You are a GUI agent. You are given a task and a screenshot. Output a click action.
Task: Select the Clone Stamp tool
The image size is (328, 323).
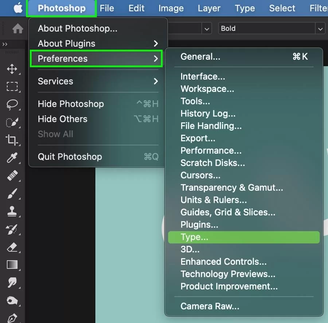tap(12, 211)
